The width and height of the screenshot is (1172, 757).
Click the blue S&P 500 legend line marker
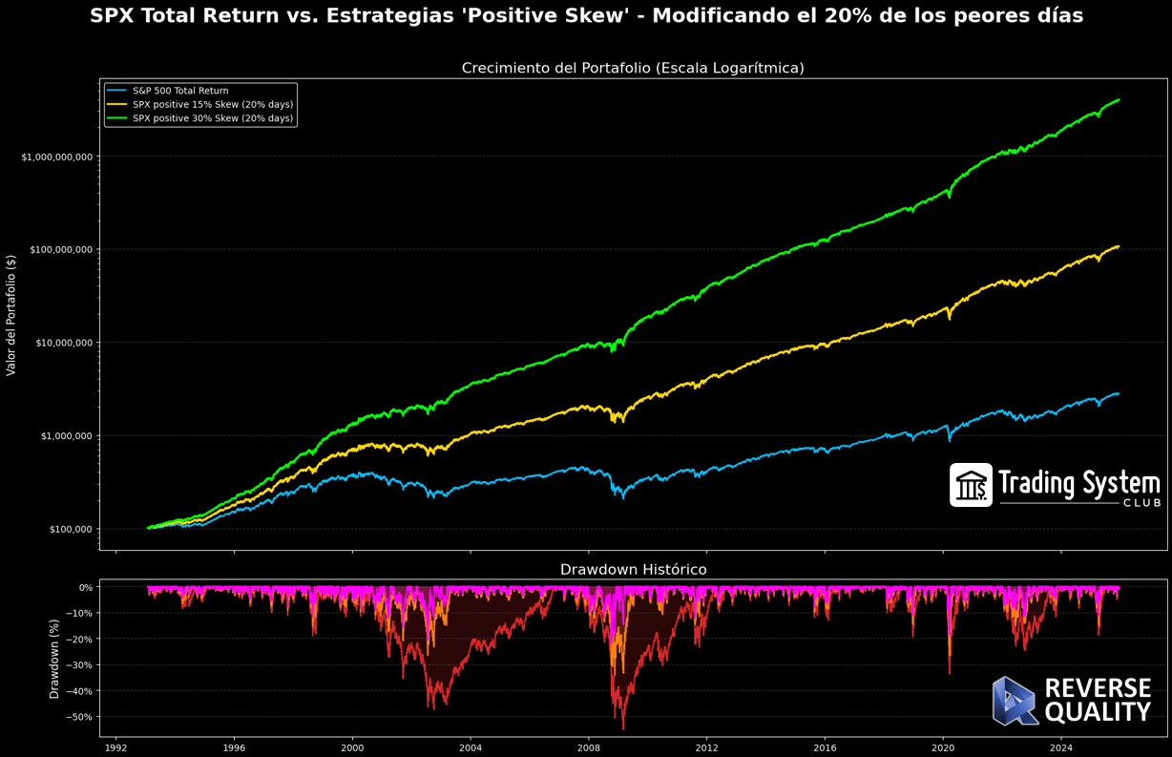coord(117,91)
